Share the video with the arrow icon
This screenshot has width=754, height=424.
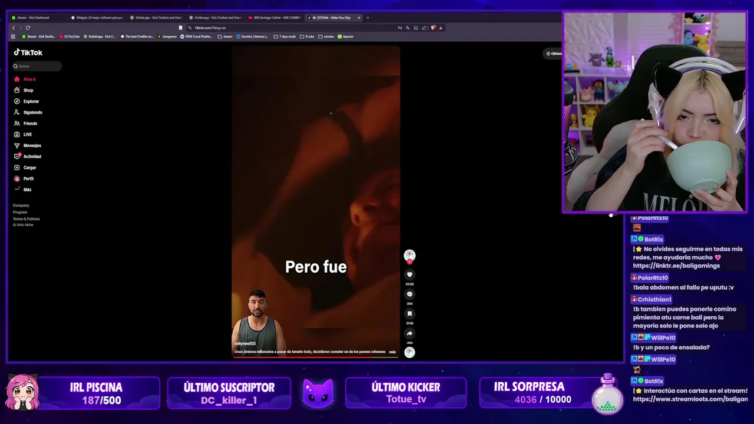409,333
